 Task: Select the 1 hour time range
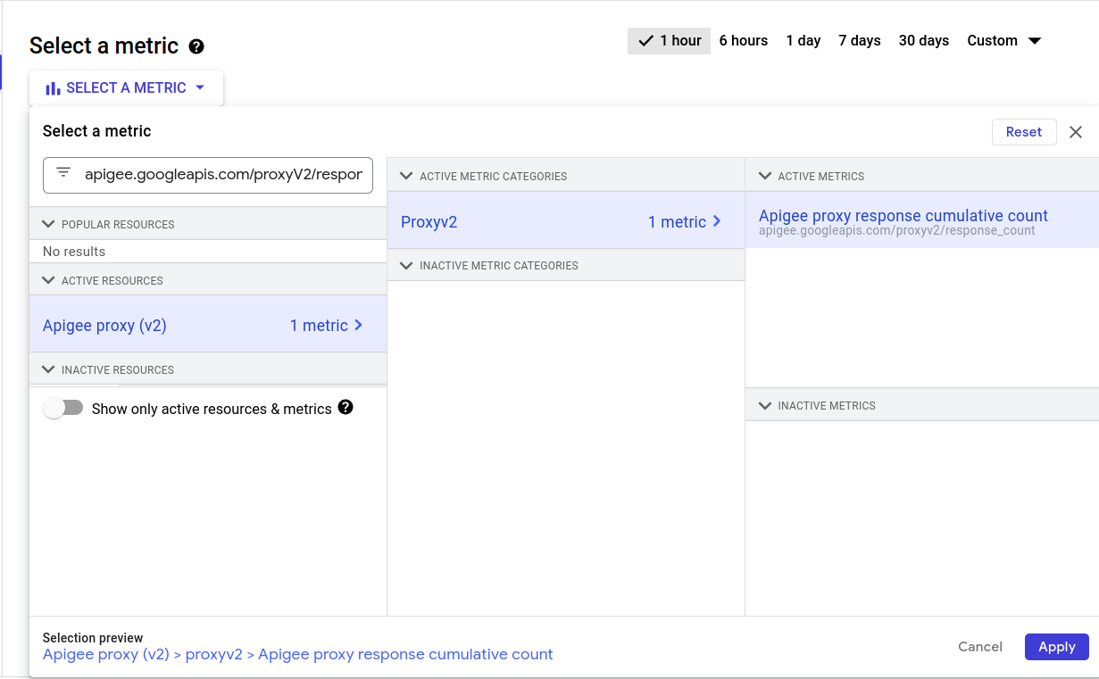(670, 41)
